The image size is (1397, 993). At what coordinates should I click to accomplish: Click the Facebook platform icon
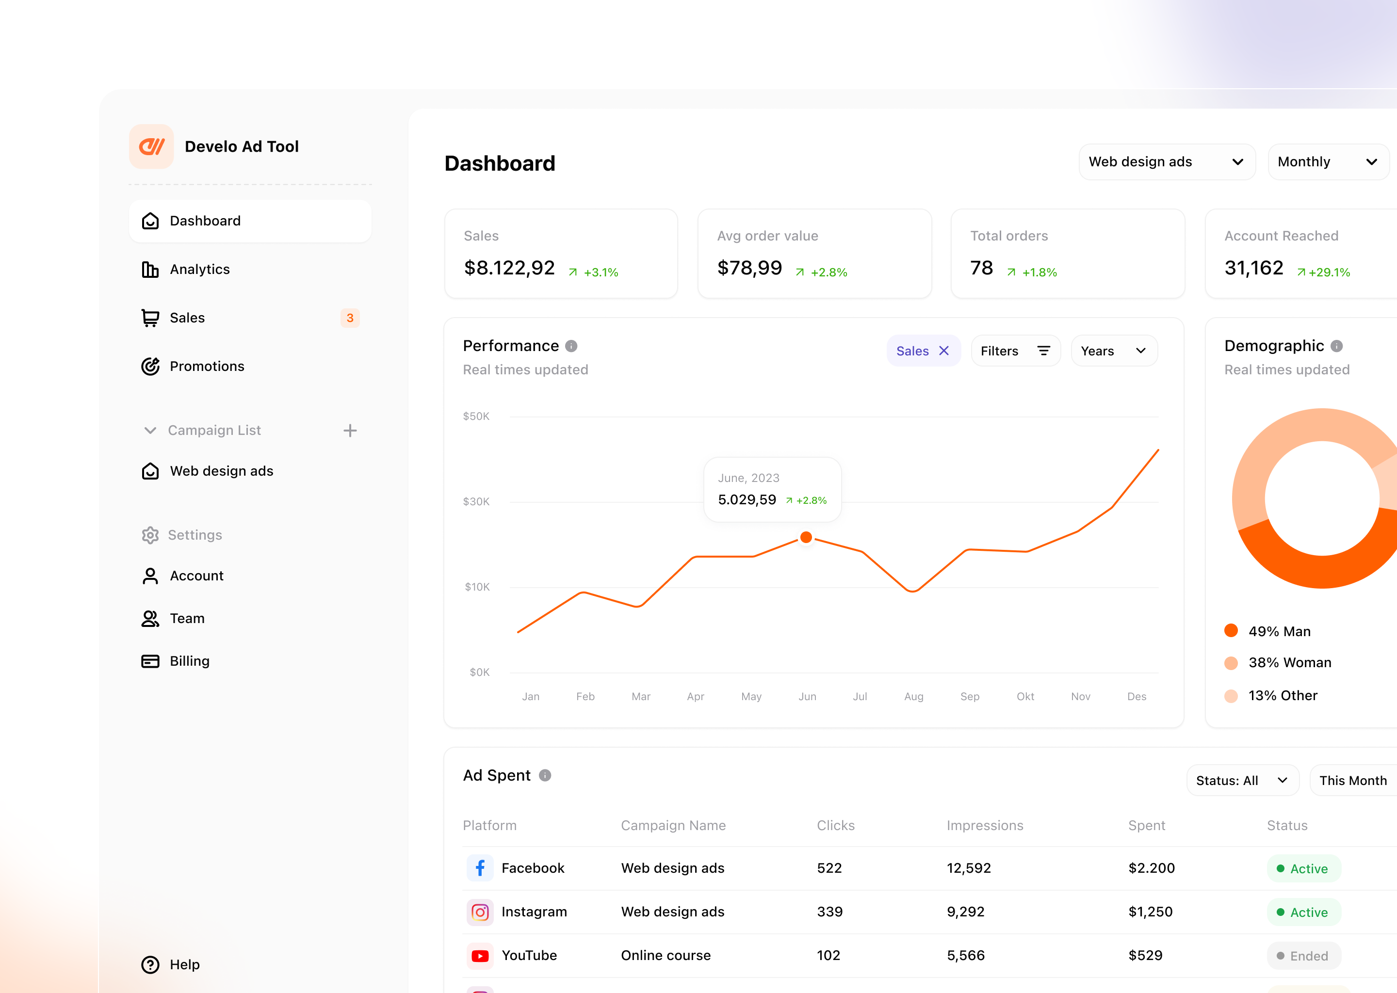[480, 867]
